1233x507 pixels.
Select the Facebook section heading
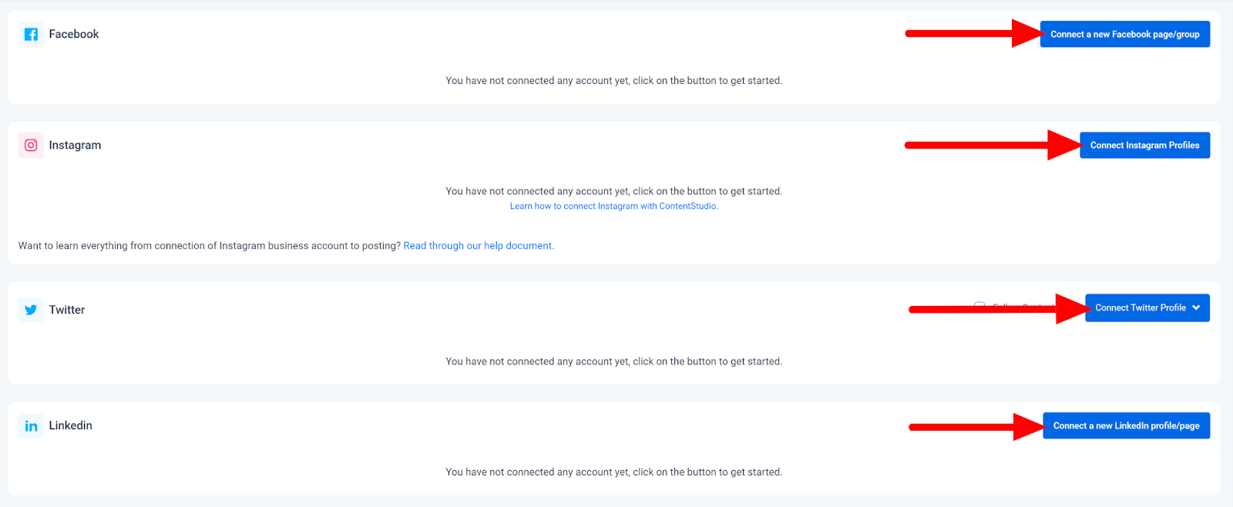click(73, 35)
